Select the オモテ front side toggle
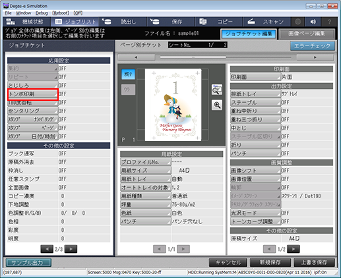 click(128, 74)
